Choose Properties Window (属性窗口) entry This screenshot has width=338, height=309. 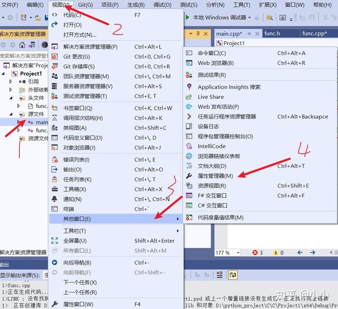[117, 304]
